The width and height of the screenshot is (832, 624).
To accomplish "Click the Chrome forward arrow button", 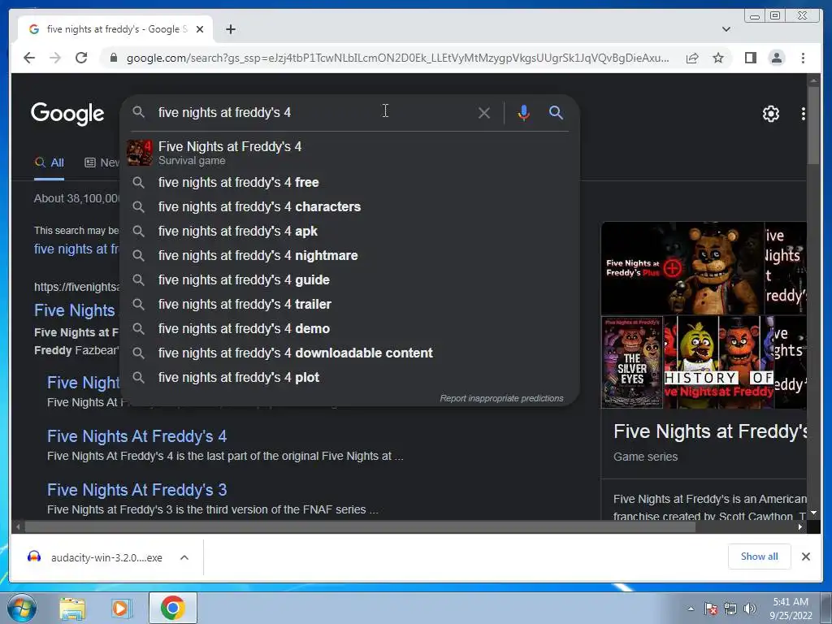I will pos(55,58).
